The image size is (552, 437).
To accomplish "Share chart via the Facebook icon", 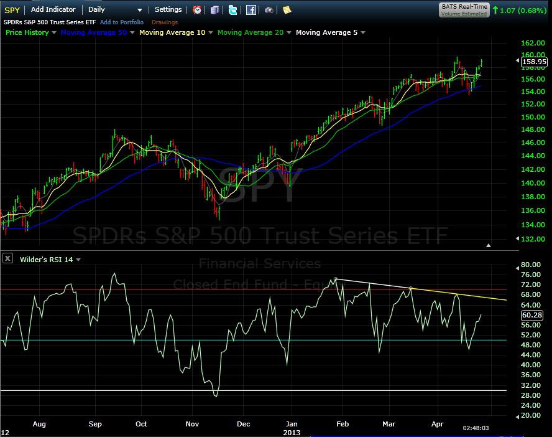I will coord(251,10).
